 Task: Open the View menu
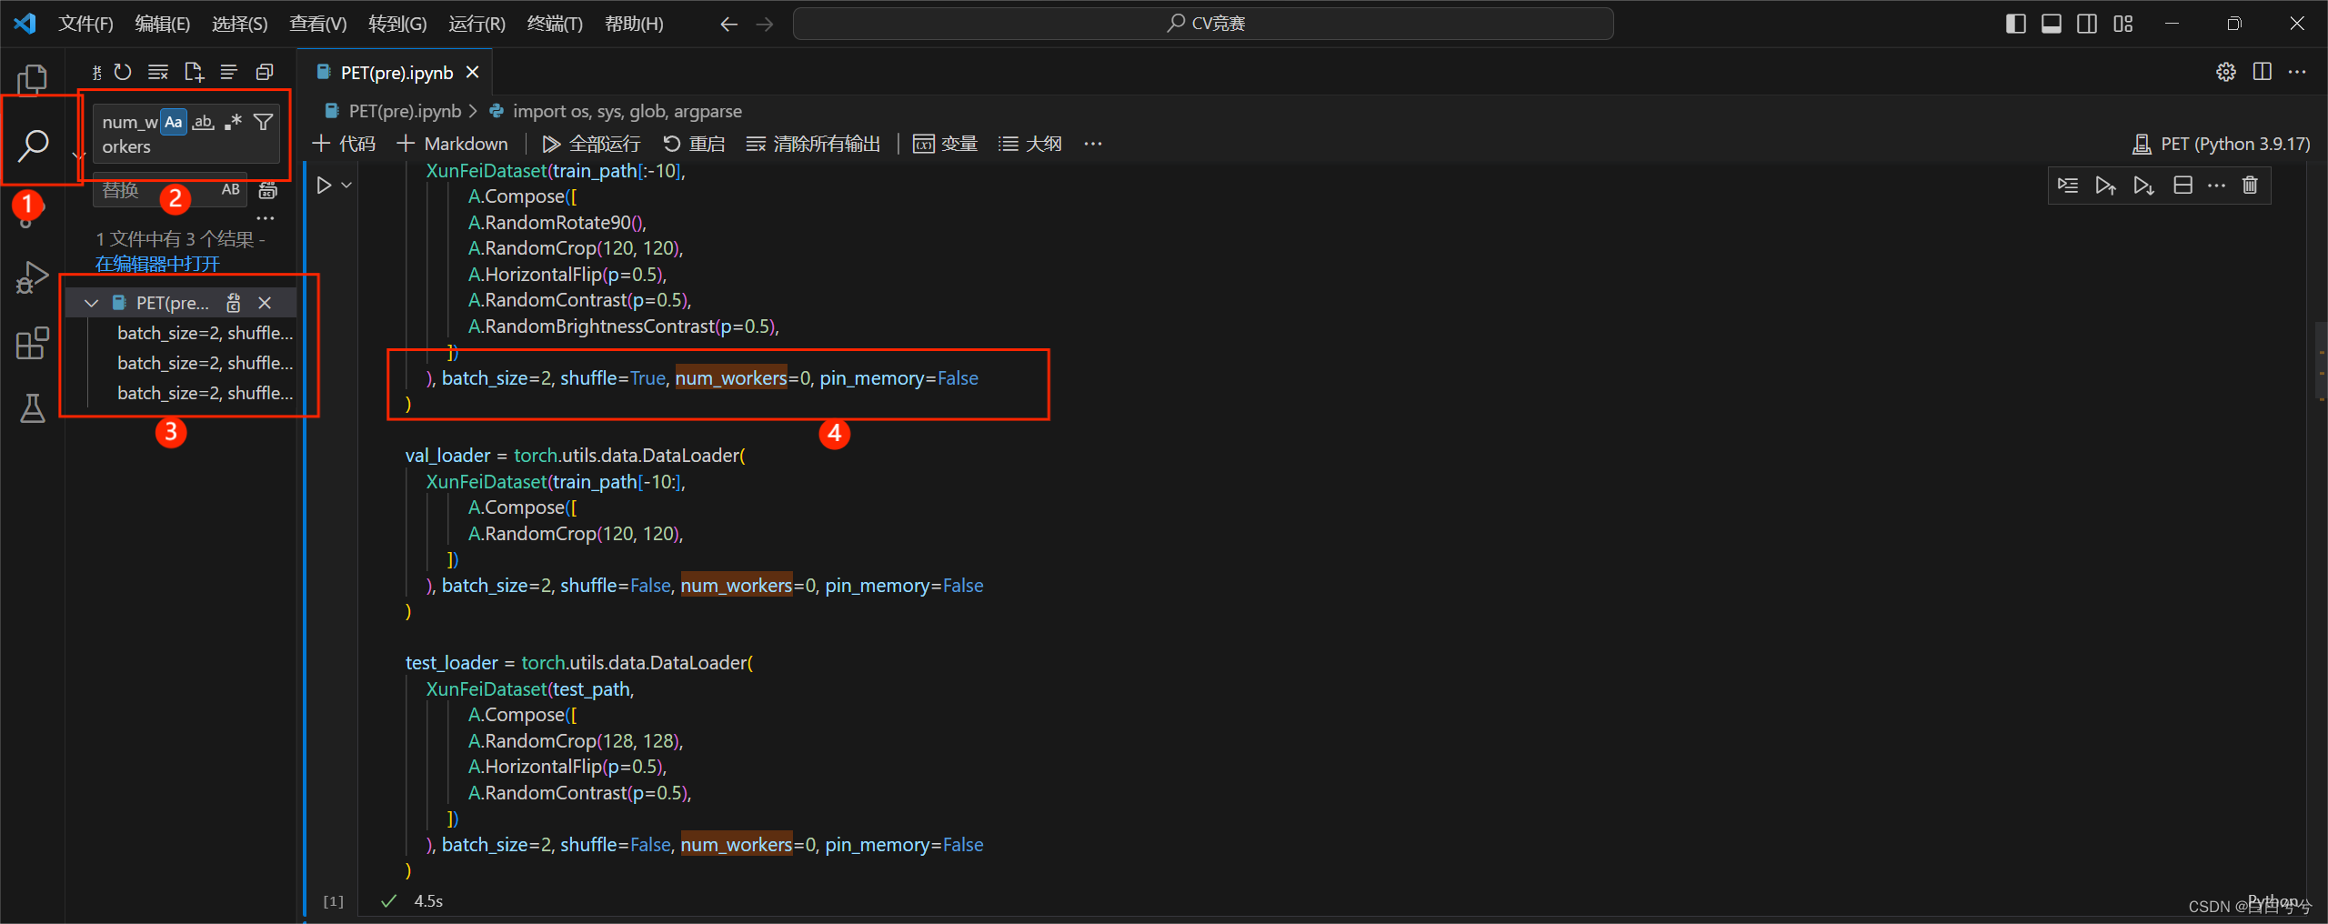point(317,24)
